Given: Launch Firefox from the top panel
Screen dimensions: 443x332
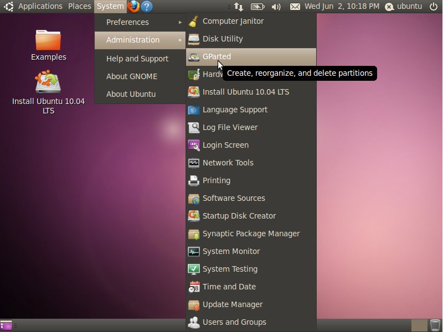Looking at the screenshot, I should (133, 6).
